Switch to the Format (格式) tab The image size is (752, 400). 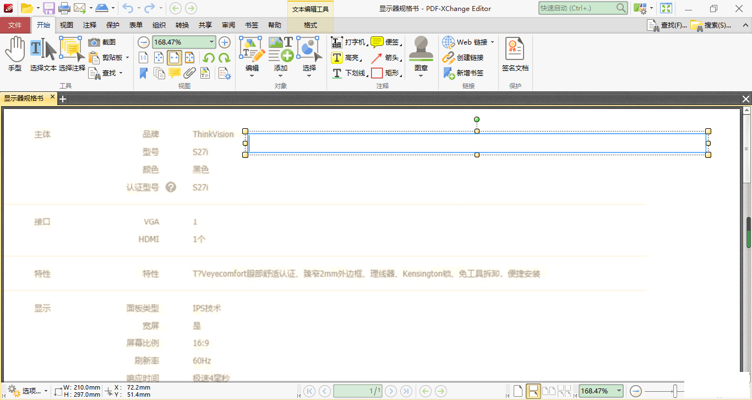(x=310, y=25)
